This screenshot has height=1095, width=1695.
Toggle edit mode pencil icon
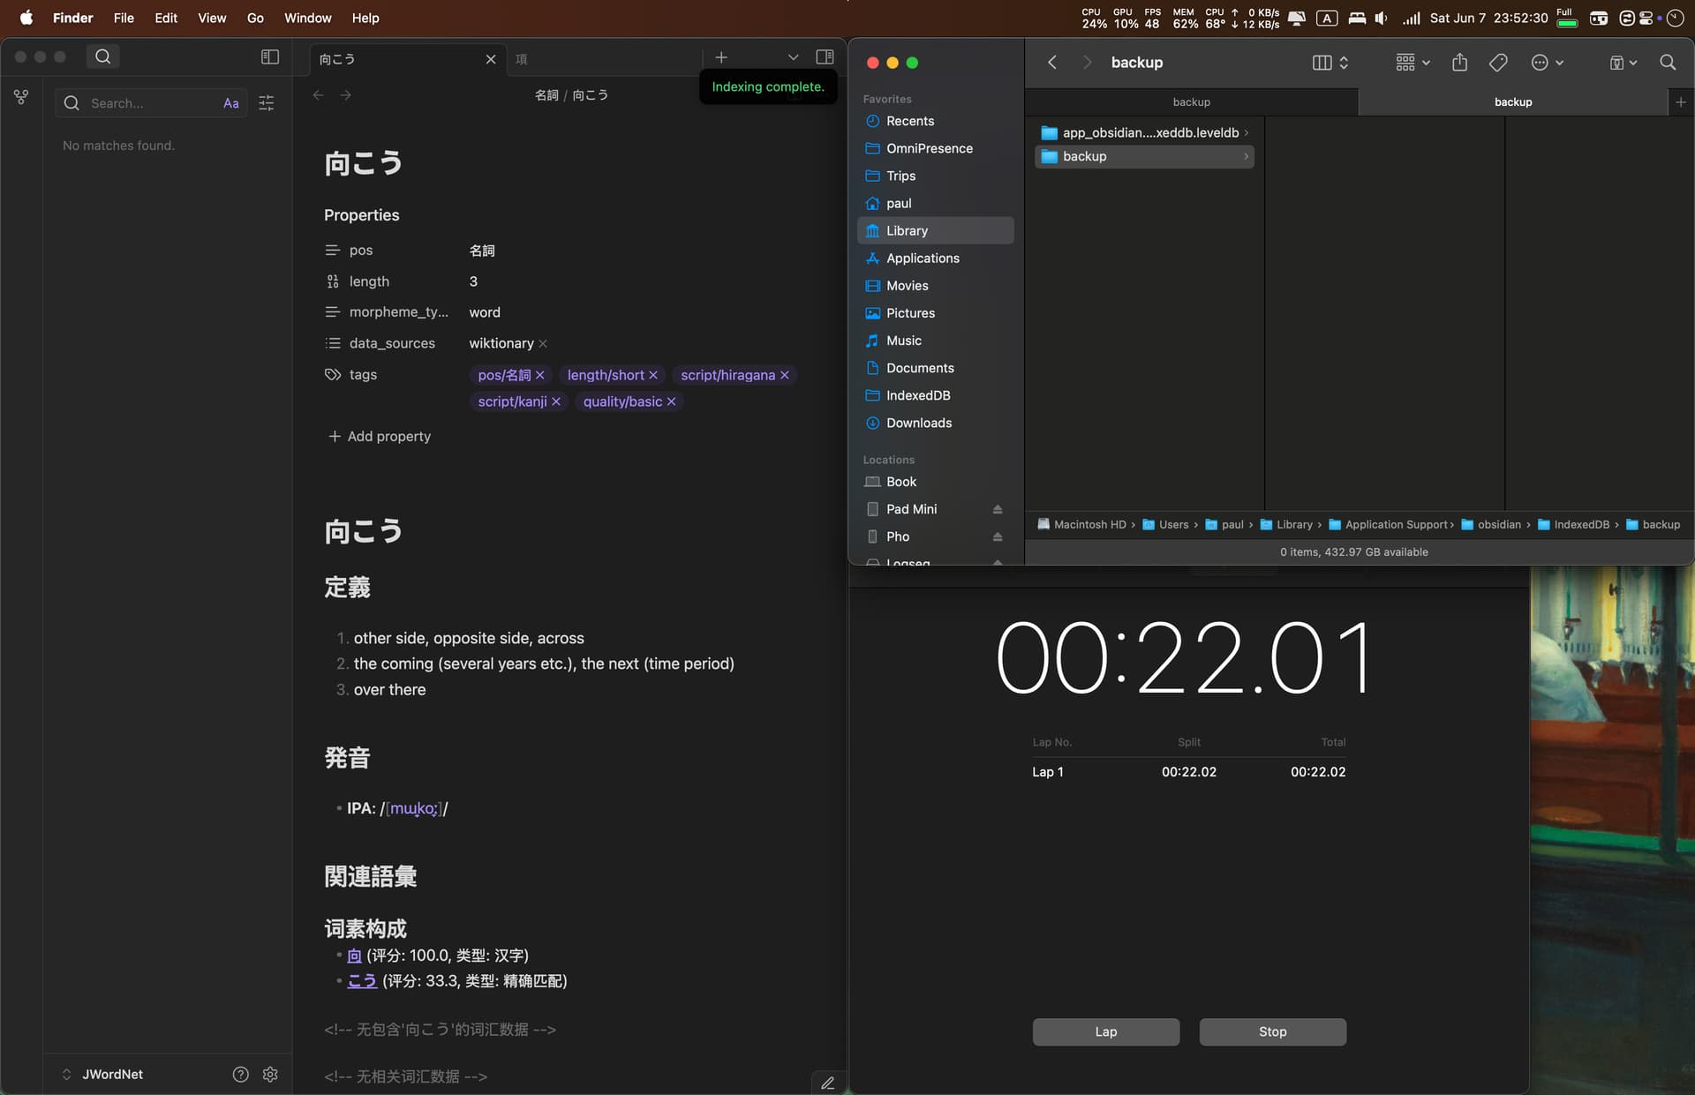[x=828, y=1083]
